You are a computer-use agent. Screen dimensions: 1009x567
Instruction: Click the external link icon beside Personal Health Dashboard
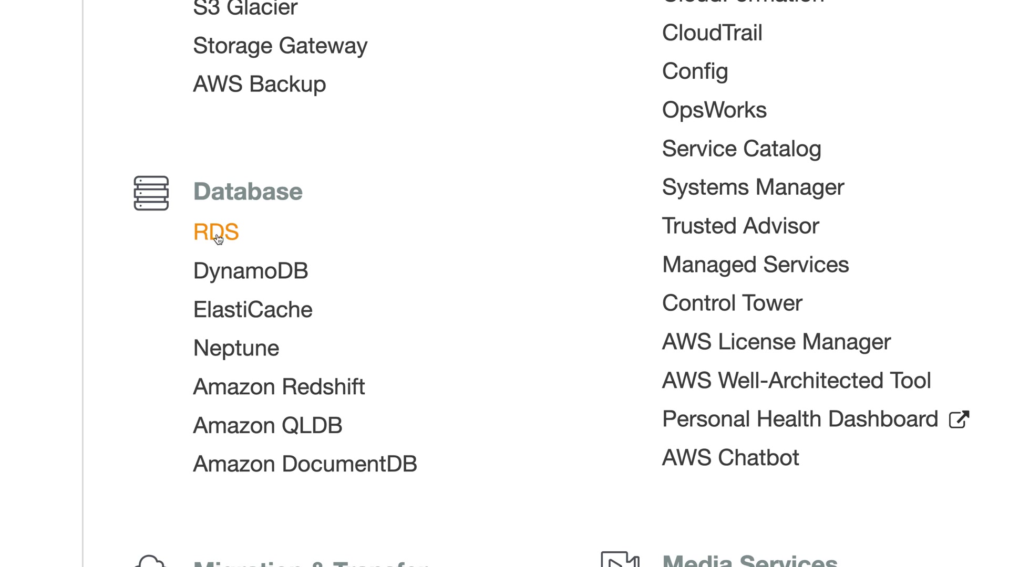[959, 419]
